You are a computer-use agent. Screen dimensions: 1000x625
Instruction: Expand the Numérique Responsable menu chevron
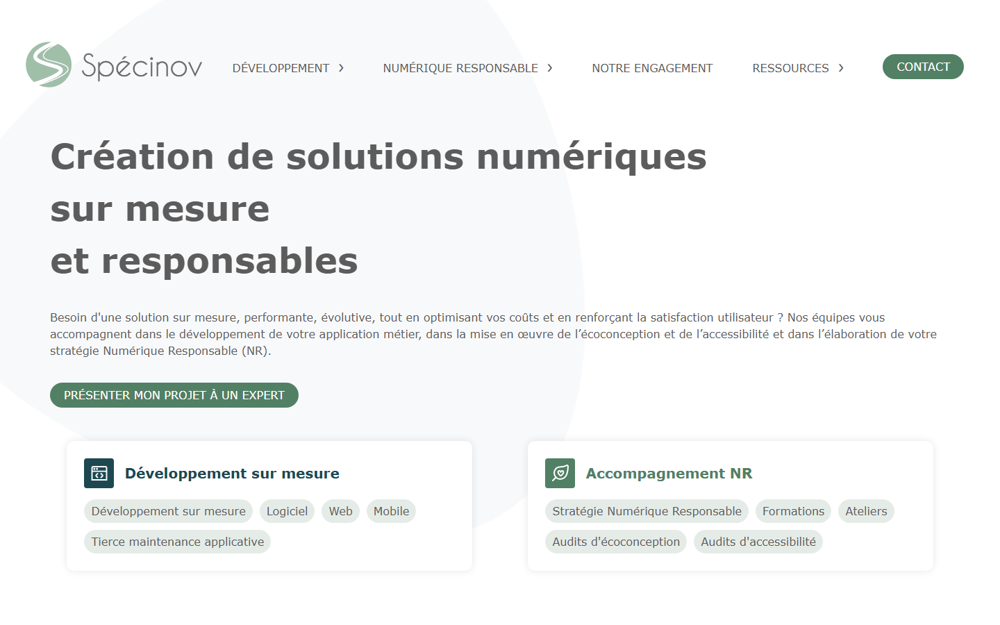pyautogui.click(x=550, y=68)
